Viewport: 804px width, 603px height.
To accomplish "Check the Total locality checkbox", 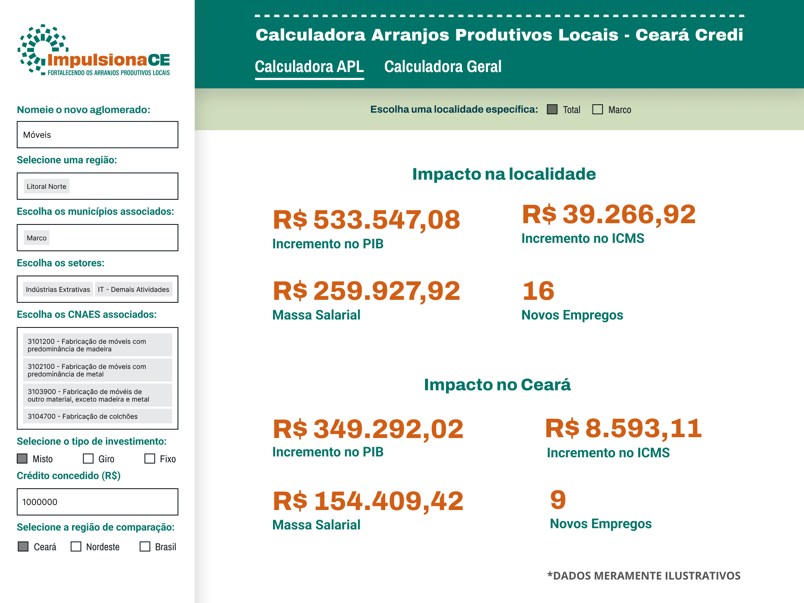I will point(552,109).
